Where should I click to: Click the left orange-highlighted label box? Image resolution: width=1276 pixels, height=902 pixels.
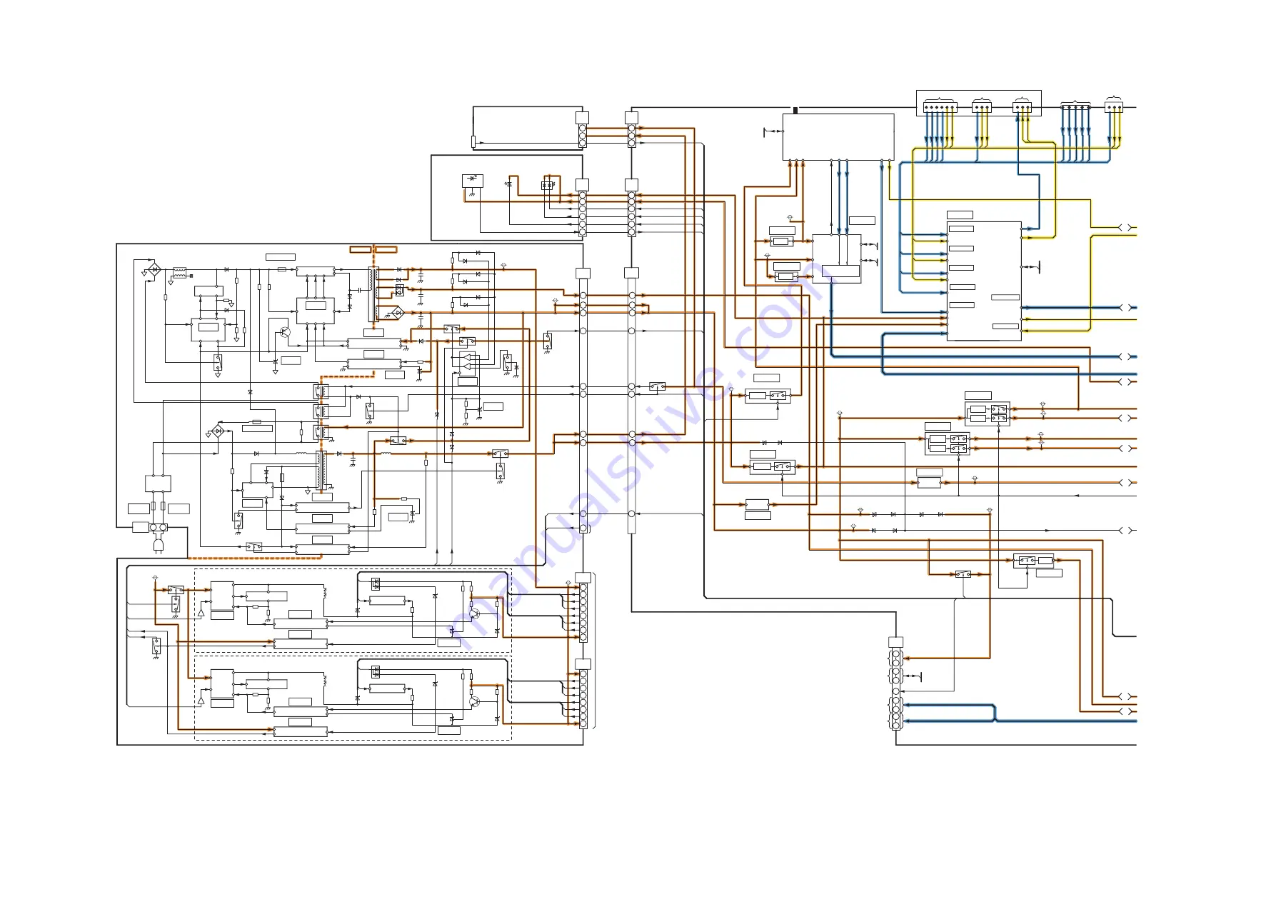361,249
